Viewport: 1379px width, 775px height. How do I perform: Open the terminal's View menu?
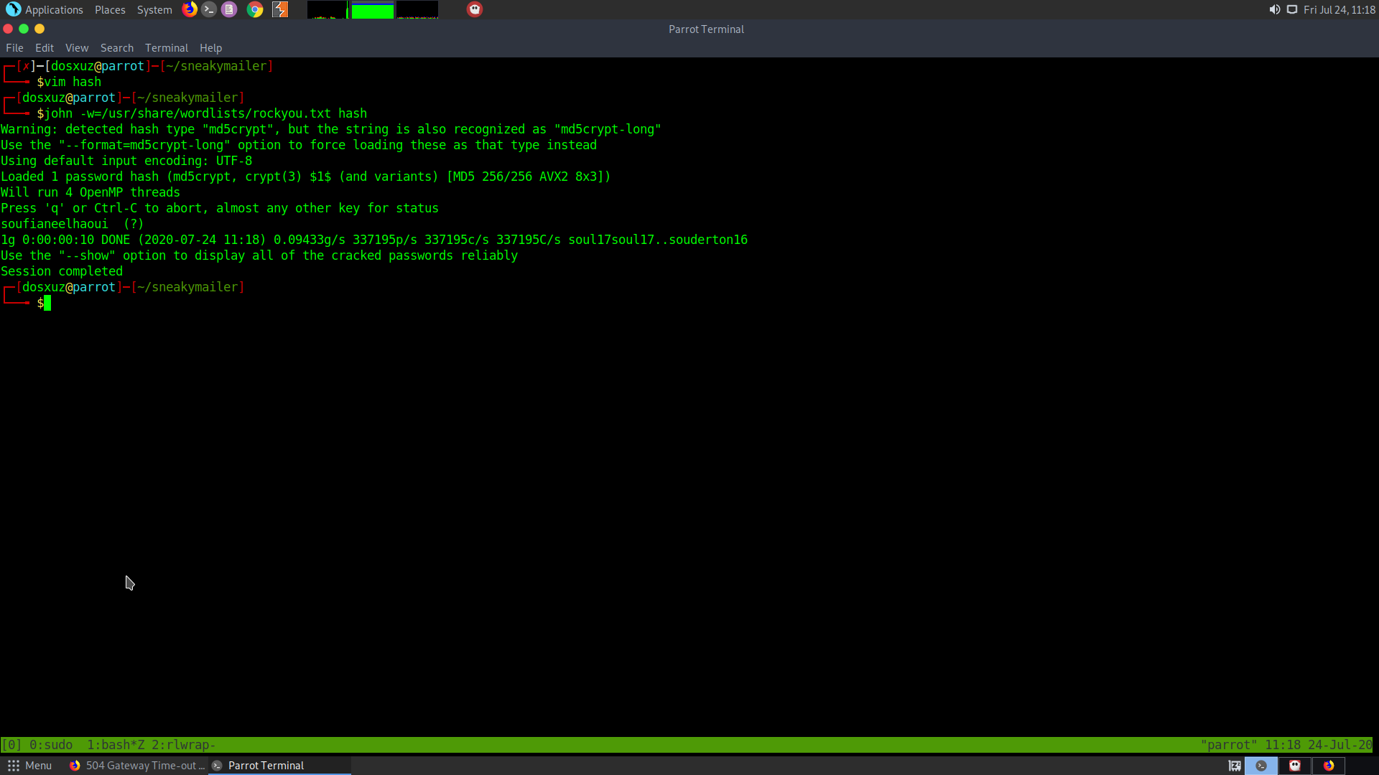coord(77,48)
